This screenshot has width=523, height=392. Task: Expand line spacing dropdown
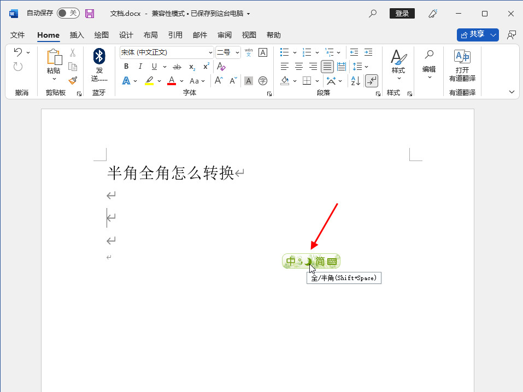[x=367, y=67]
